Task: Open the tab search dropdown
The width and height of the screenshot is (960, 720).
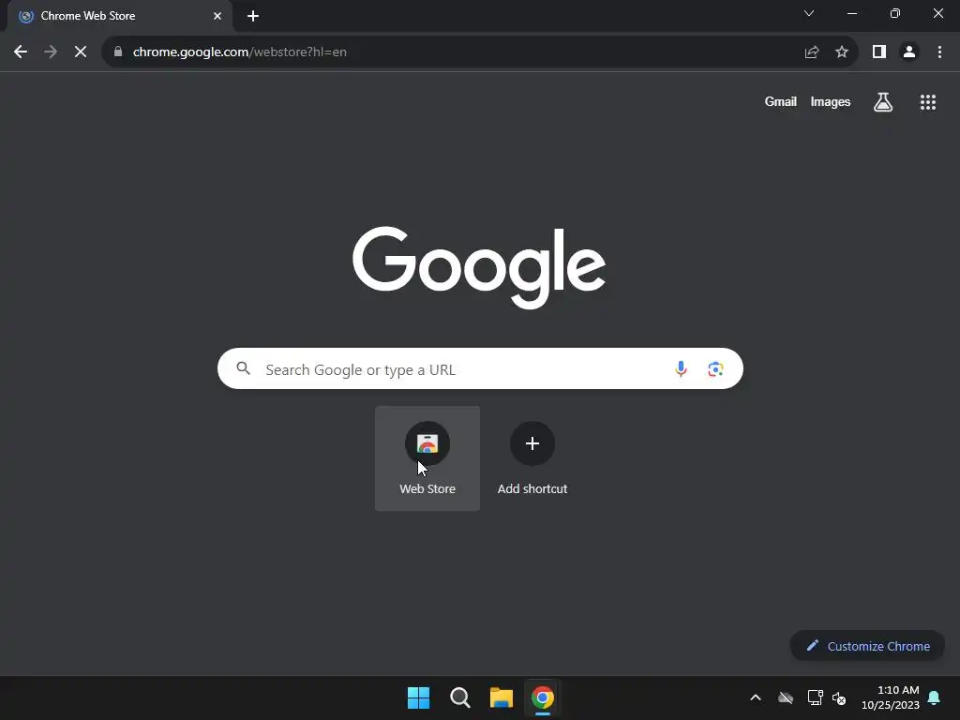Action: pos(809,13)
